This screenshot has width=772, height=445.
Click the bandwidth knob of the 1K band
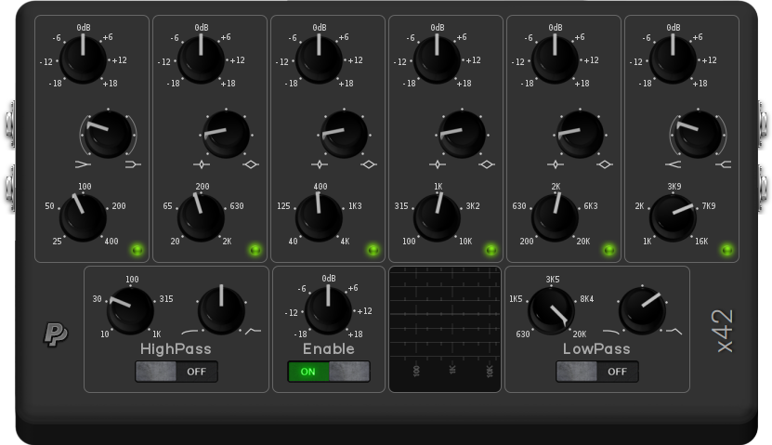[x=462, y=135]
